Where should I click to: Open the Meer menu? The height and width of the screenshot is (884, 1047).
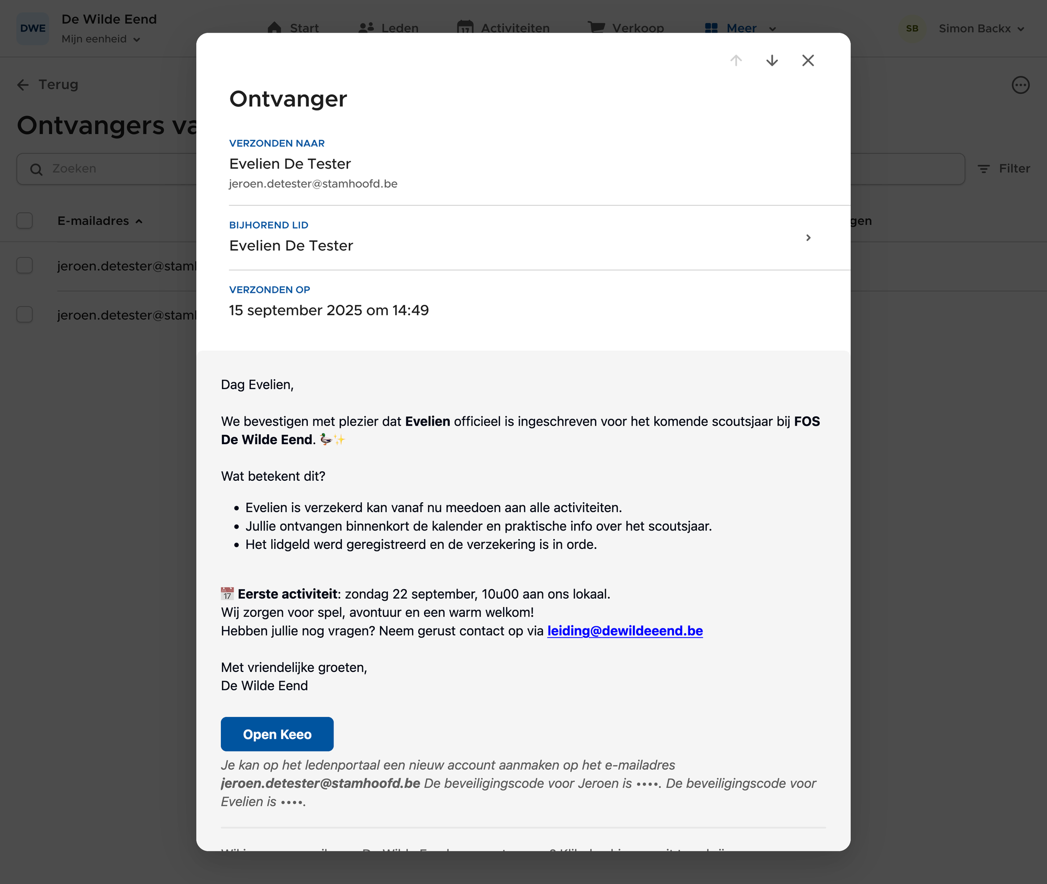740,28
